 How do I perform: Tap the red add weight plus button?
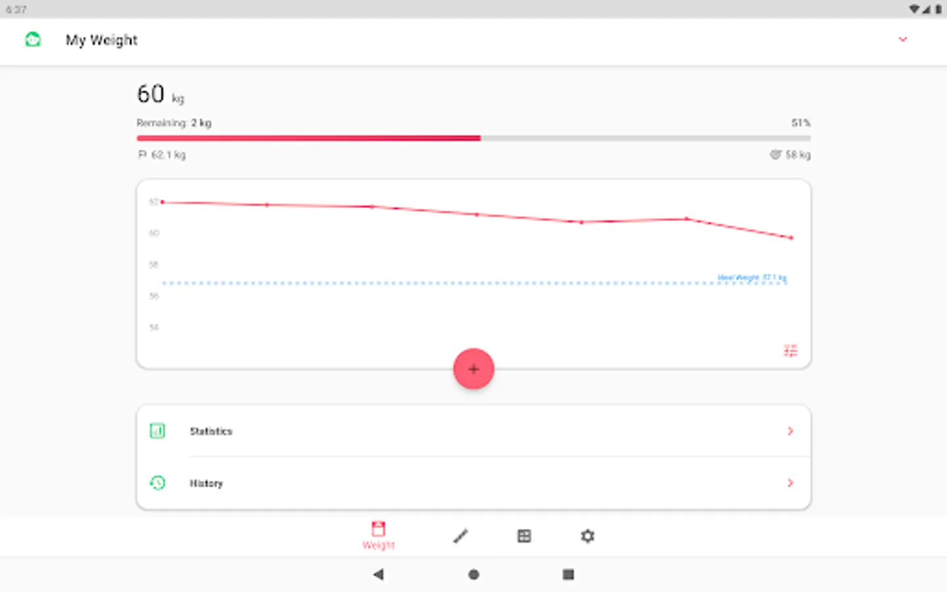pyautogui.click(x=473, y=369)
